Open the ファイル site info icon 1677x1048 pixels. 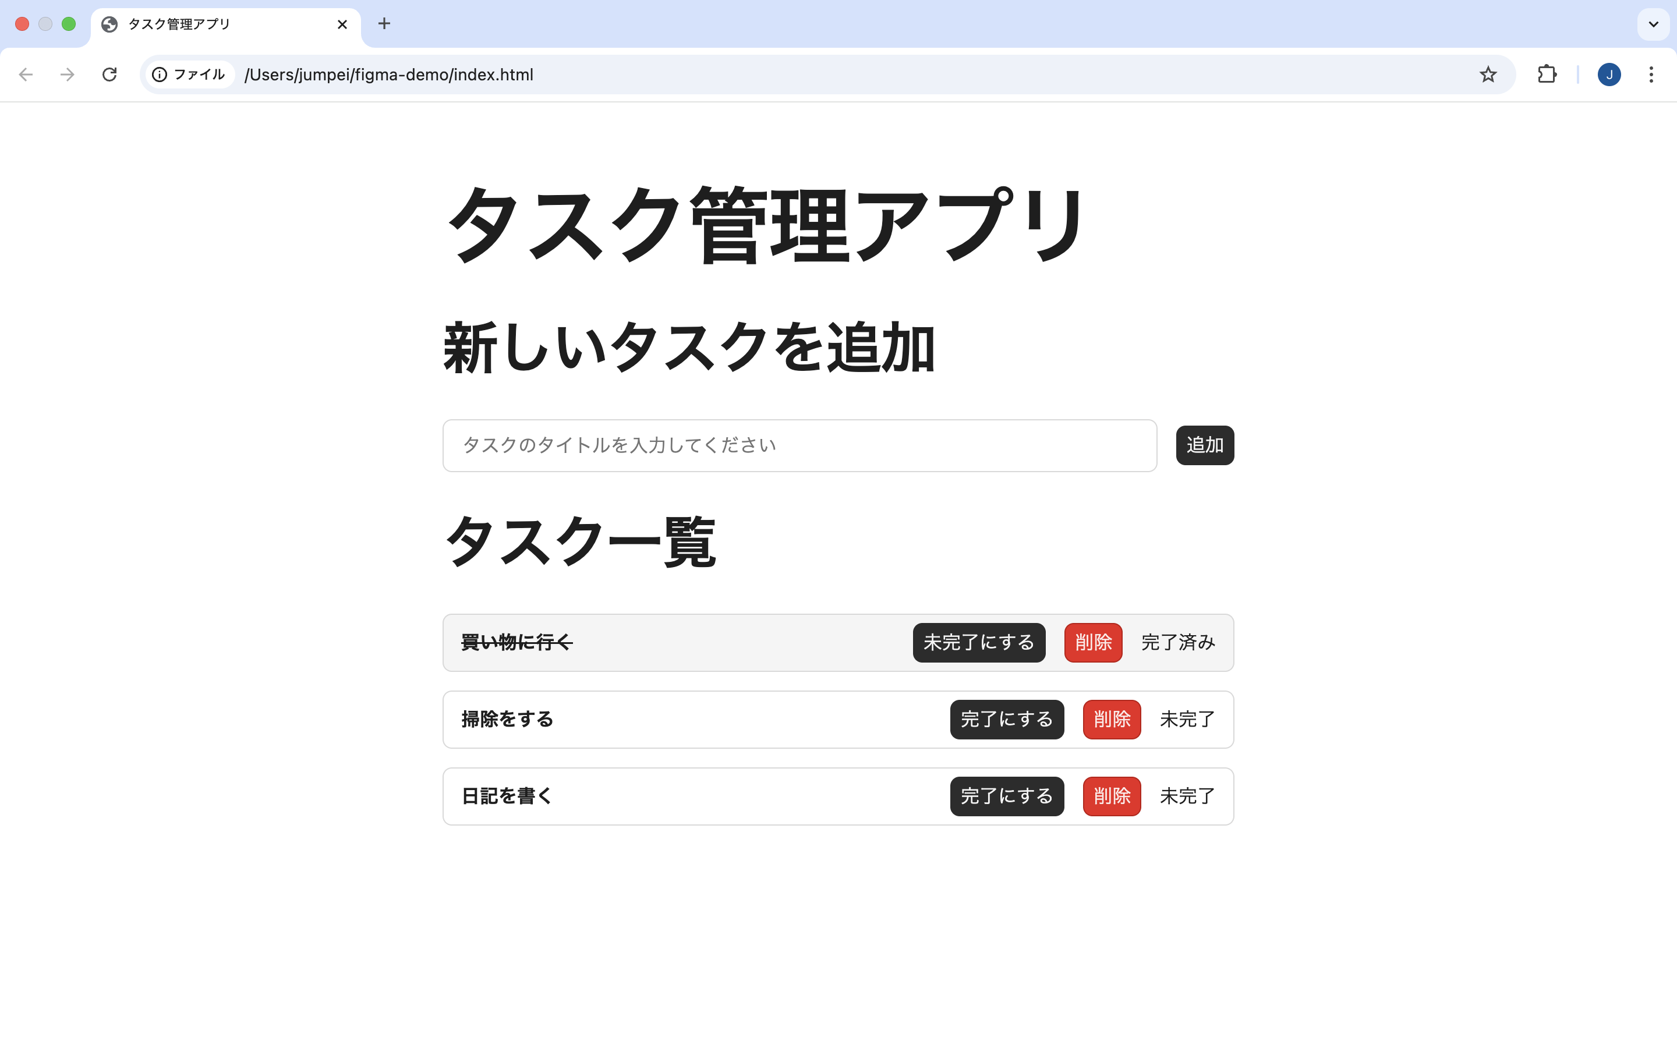pos(161,74)
